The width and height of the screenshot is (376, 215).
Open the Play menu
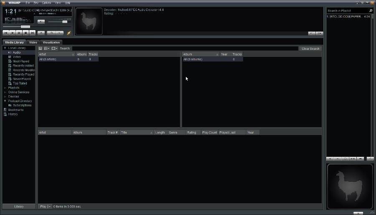(36, 3)
